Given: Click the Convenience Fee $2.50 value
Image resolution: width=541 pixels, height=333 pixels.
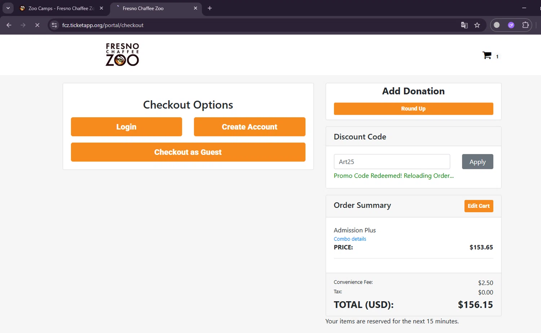Looking at the screenshot, I should click(485, 283).
